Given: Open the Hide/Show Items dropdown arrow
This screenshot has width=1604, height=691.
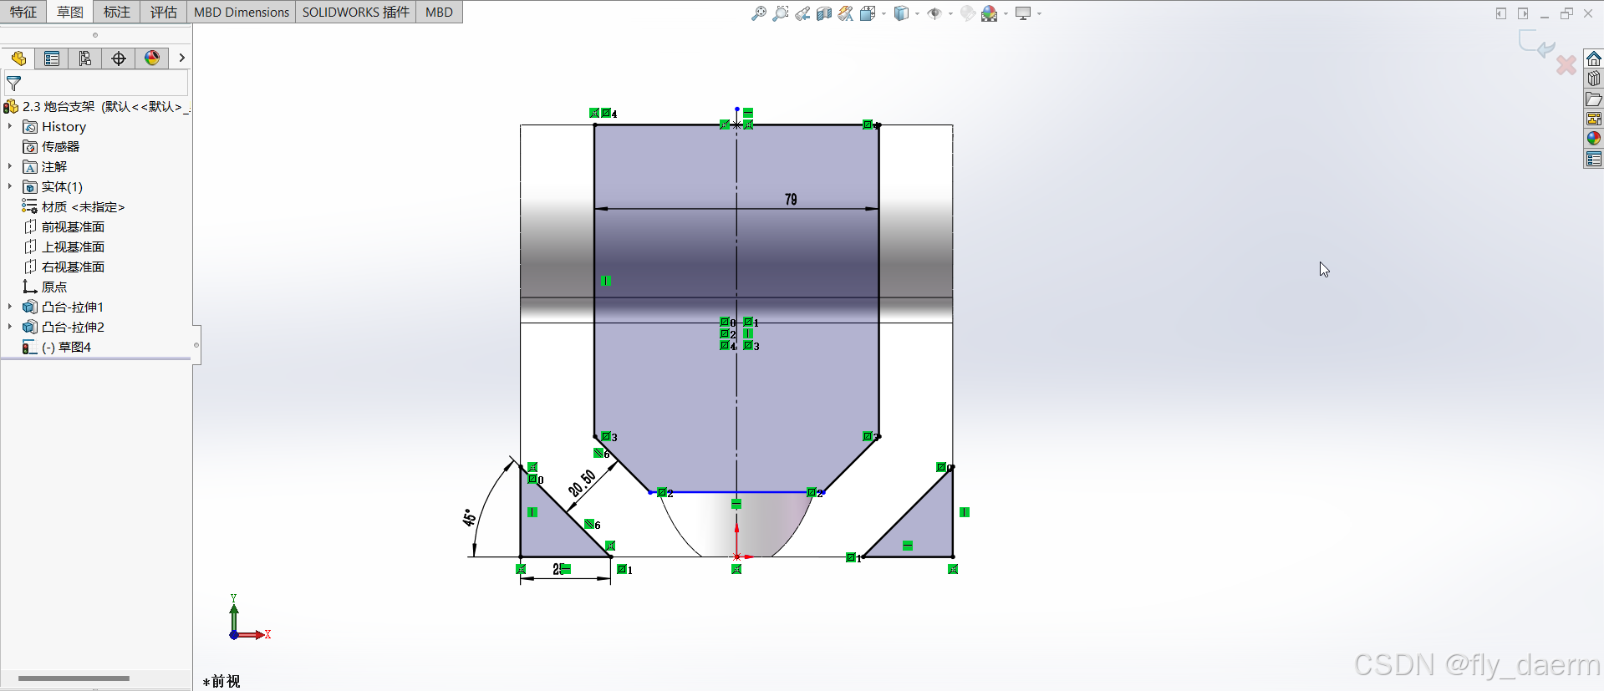Looking at the screenshot, I should coord(950,13).
